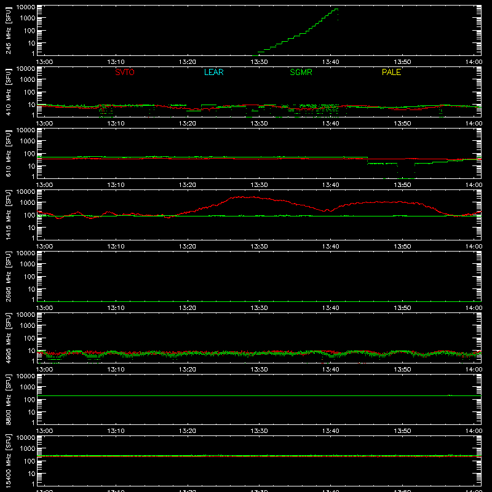Click '13:40' tick under the 8800 MHz panel
492x492 pixels.
331,431
